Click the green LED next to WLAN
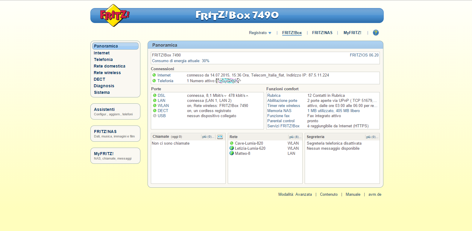The image size is (472, 231). tap(155, 105)
